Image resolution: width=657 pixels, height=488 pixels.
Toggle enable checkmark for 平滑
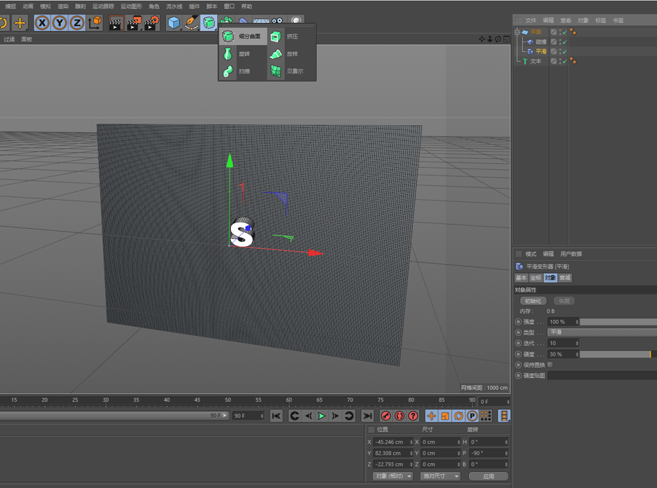pos(565,52)
